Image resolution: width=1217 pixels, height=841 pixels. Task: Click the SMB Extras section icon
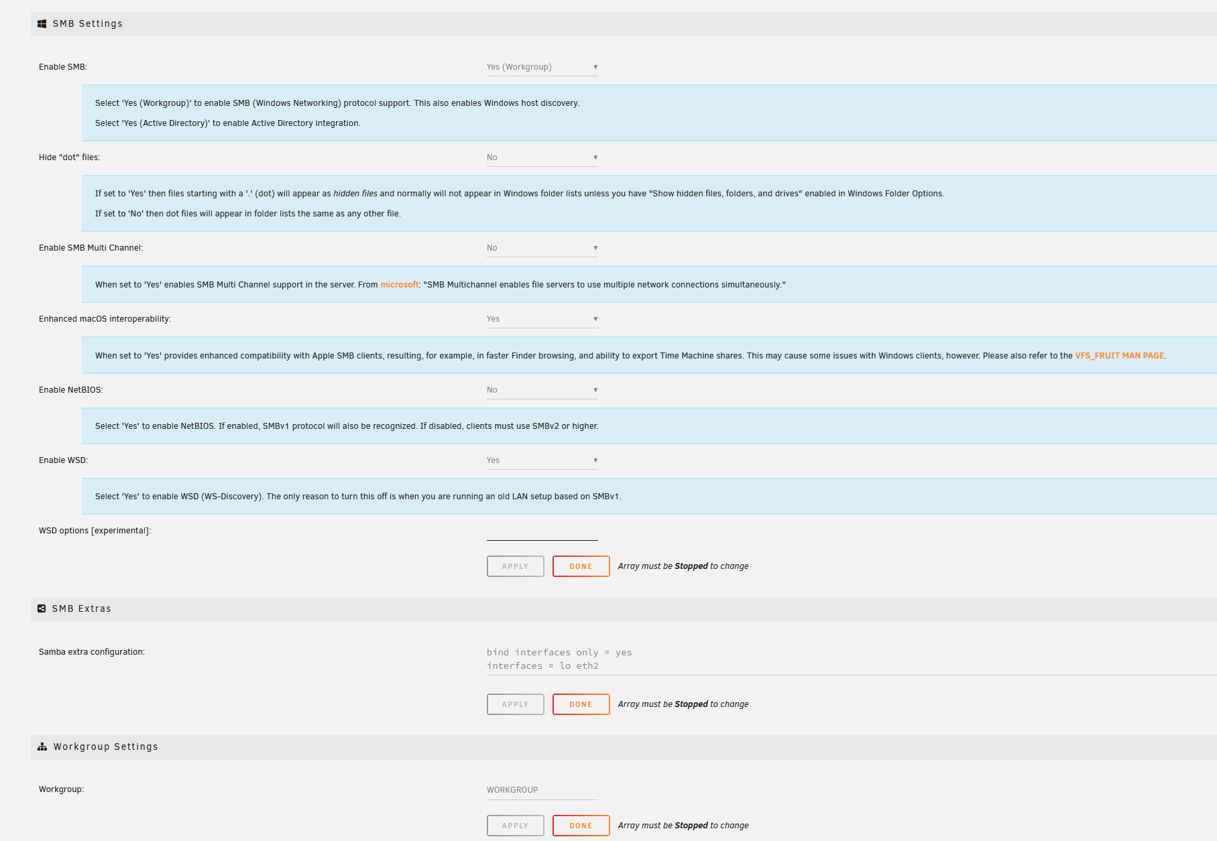coord(42,608)
